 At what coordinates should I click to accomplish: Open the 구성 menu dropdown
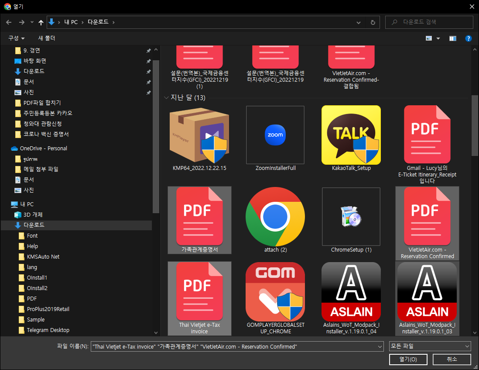pyautogui.click(x=16, y=38)
